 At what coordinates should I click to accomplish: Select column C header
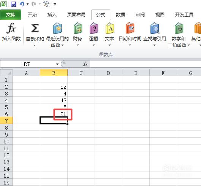tap(81, 73)
